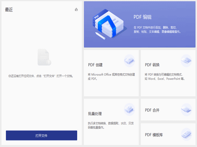Click the PDF document stack illustration

click(x=109, y=24)
